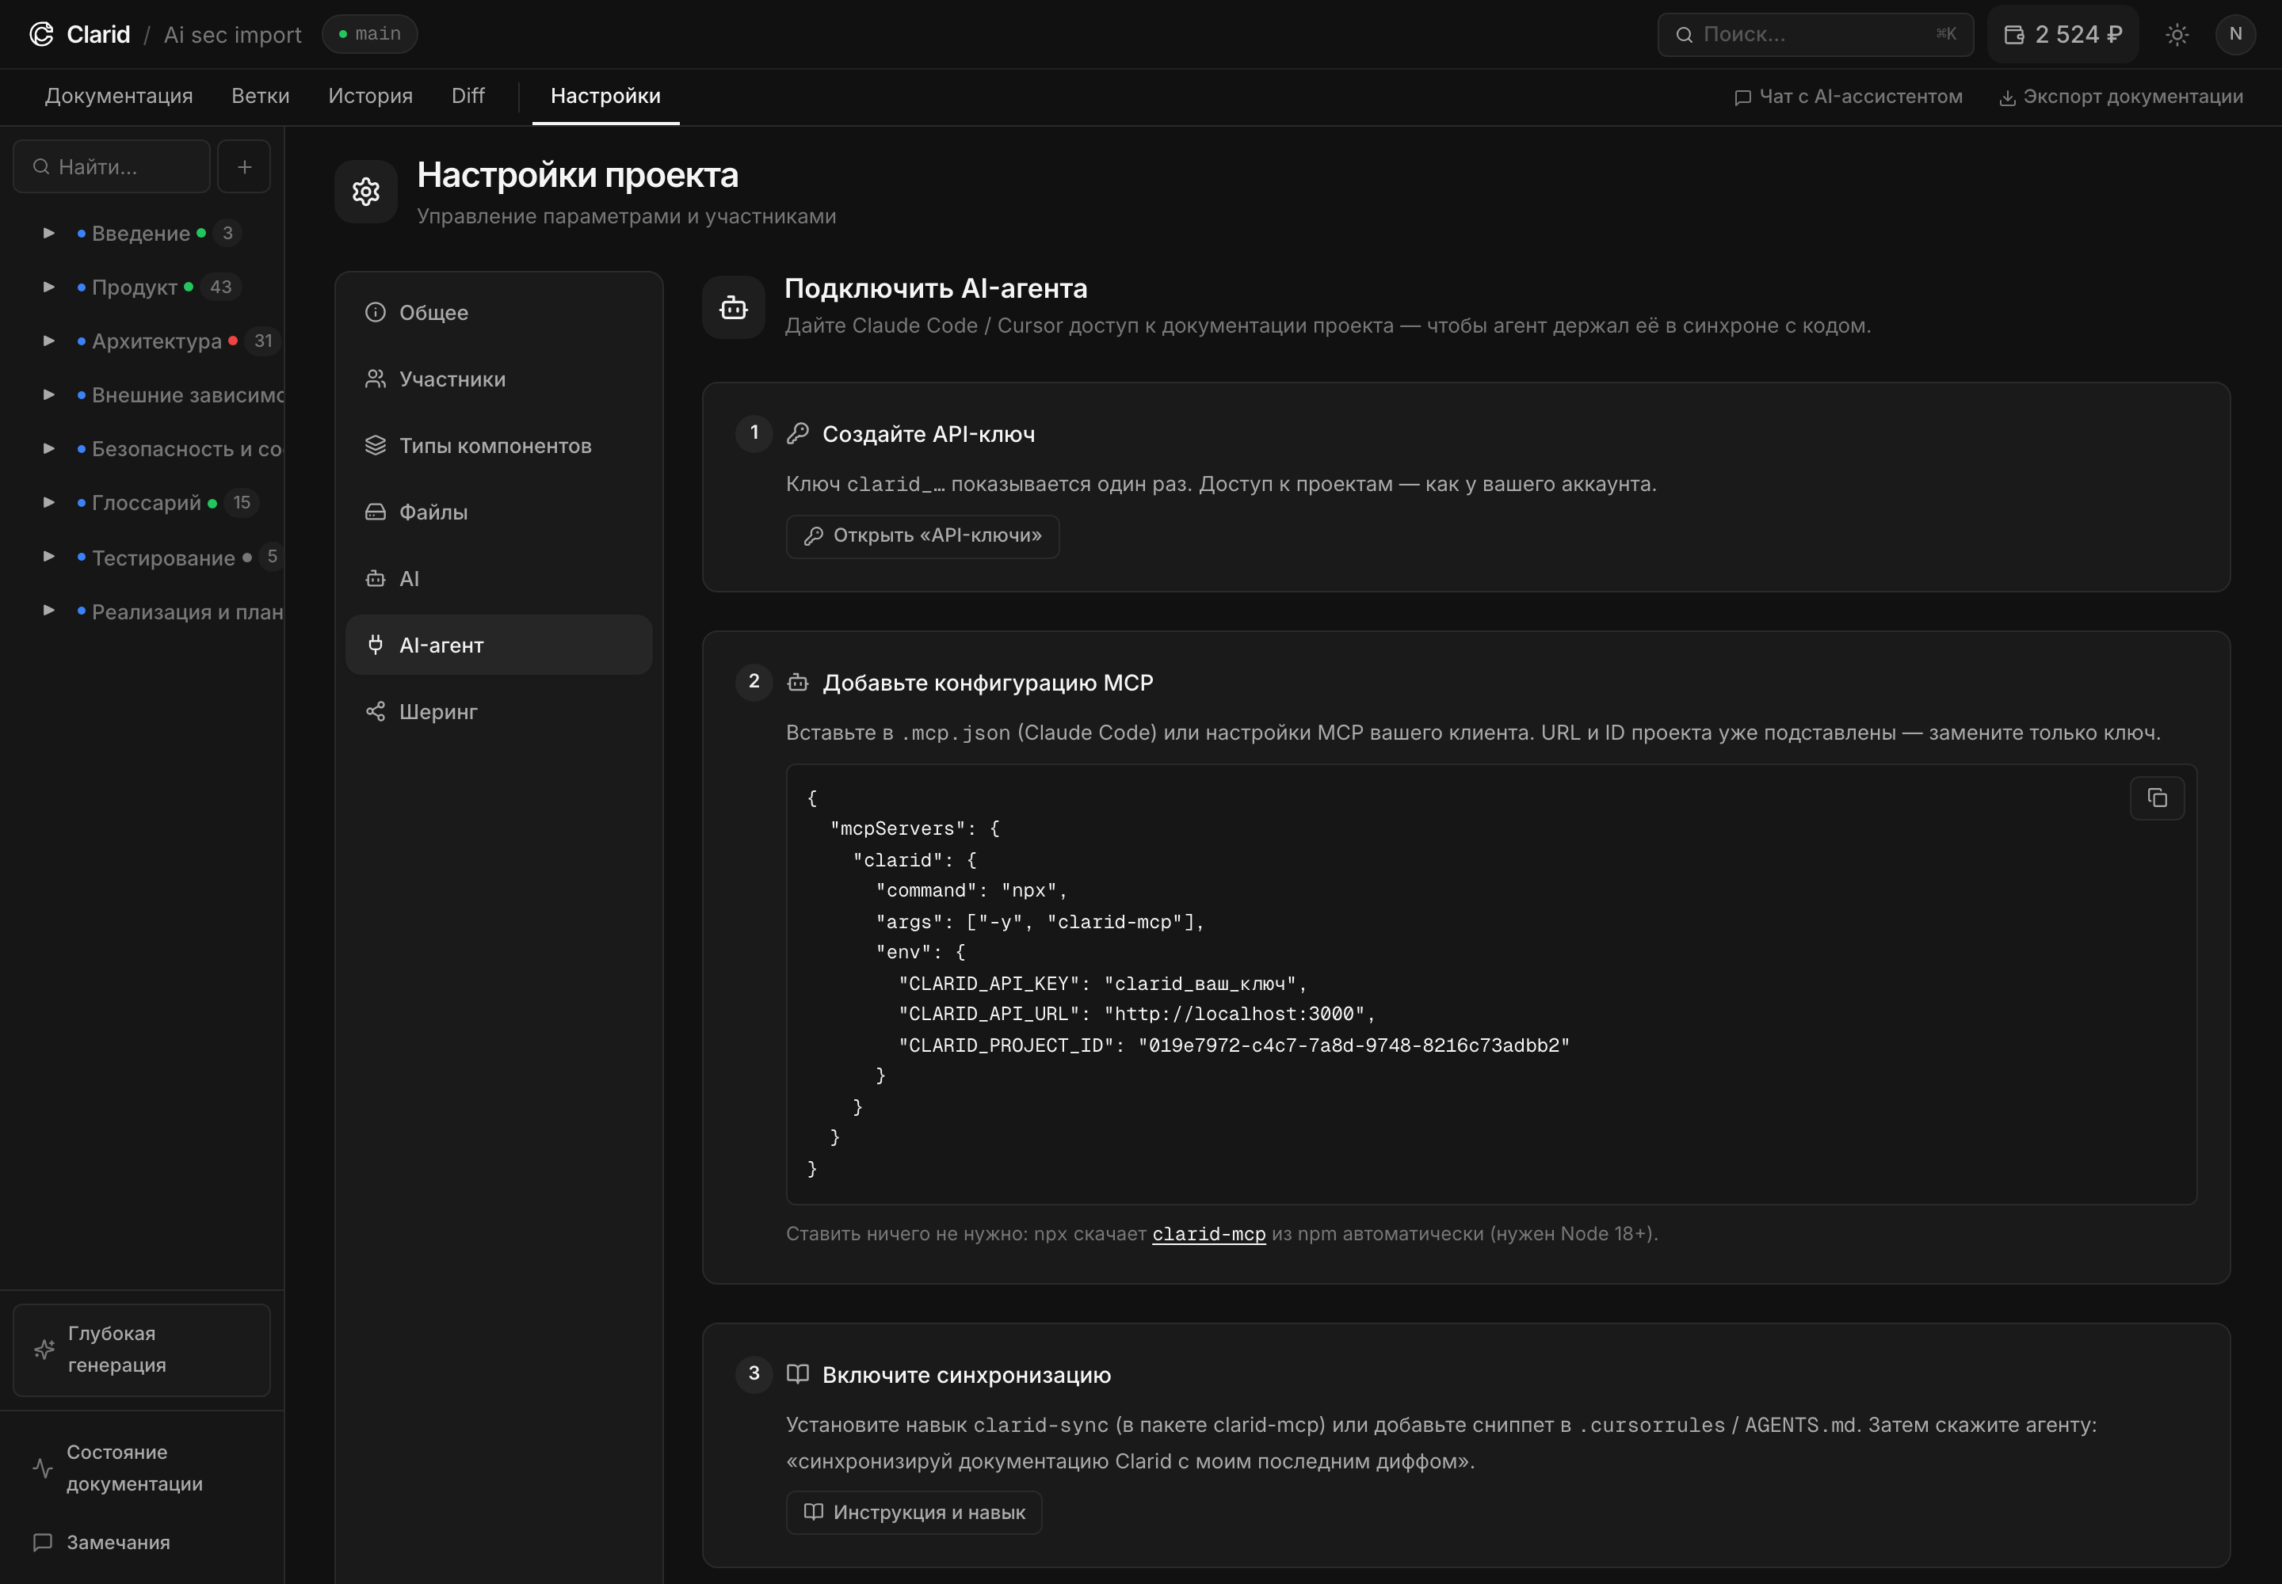2282x1584 pixels.
Task: Open Состояние документации
Action: (x=142, y=1468)
